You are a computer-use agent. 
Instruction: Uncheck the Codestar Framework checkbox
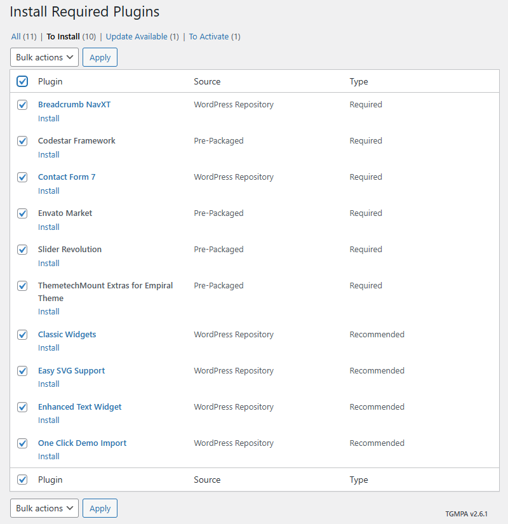coord(22,141)
